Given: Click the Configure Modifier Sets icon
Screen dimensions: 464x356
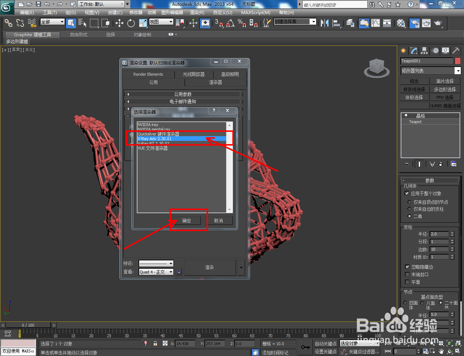Looking at the screenshot, I should pos(453,164).
